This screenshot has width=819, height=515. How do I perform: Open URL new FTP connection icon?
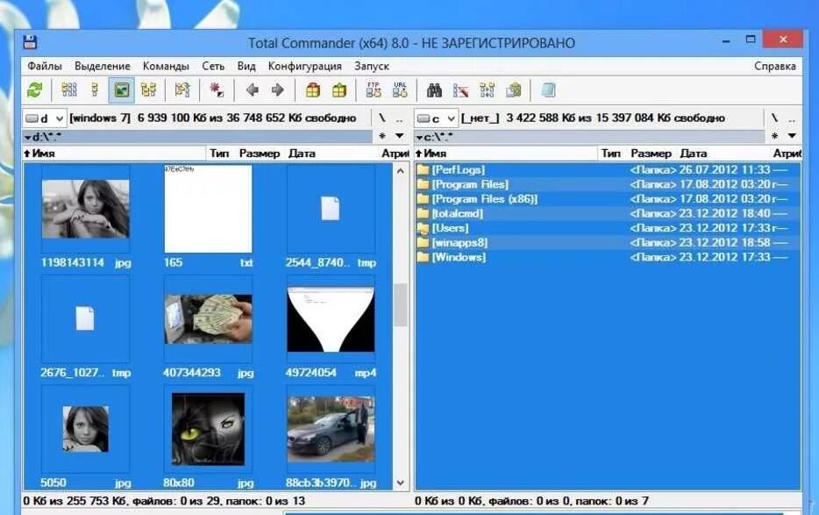(400, 90)
